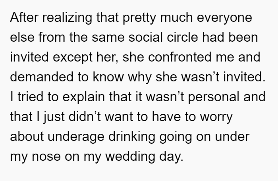Click the word "pretty" in the first line

(139, 18)
